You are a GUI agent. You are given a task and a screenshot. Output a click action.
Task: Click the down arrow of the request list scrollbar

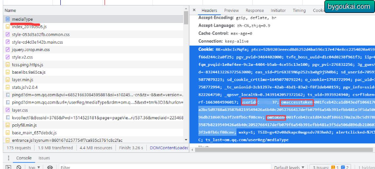pos(186,140)
